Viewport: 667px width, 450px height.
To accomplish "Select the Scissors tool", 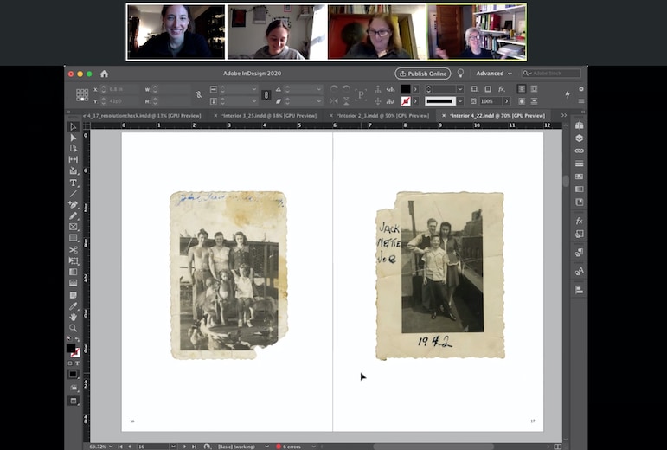I will tap(73, 250).
